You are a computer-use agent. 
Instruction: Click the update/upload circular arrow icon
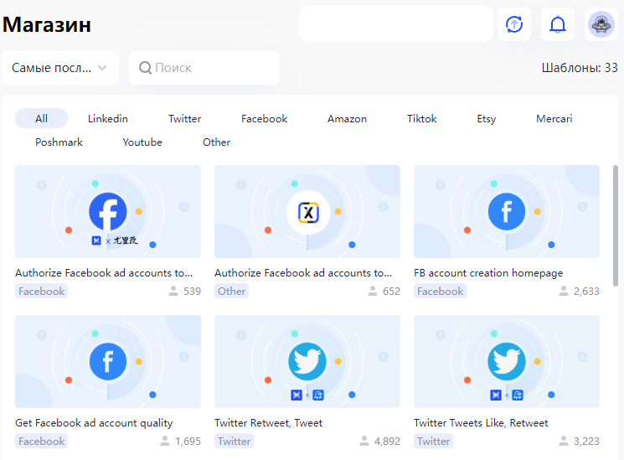(x=513, y=24)
